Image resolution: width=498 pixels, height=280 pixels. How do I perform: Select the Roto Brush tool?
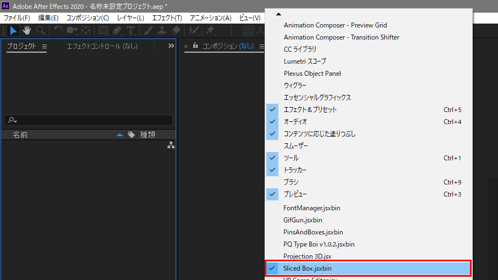(193, 31)
